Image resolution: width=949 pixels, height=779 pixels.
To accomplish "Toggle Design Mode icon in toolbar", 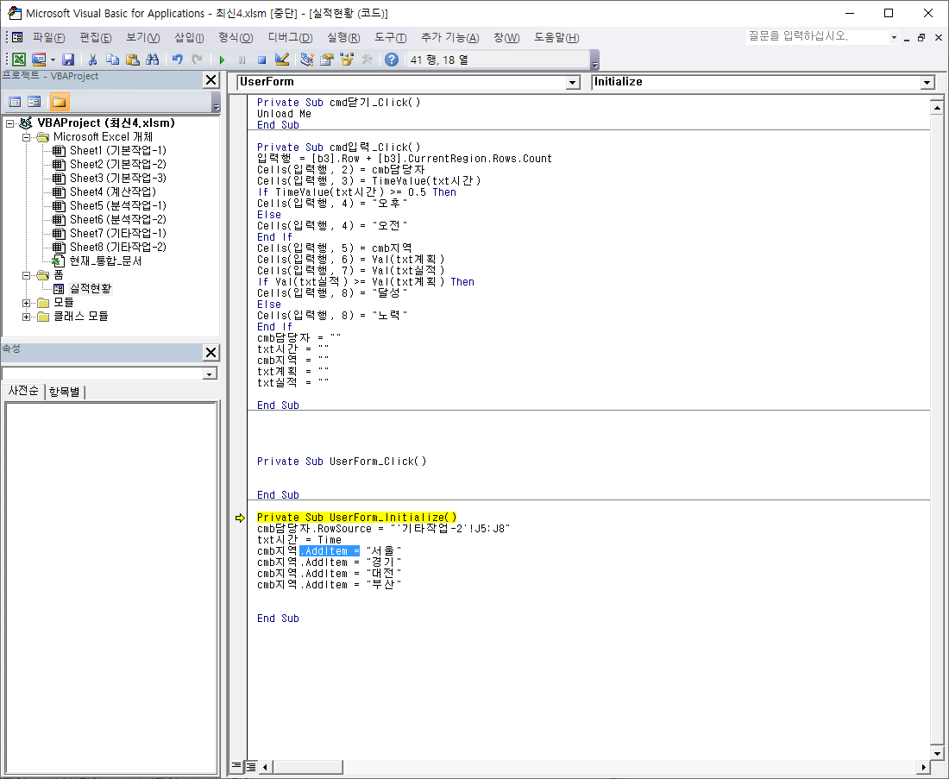I will click(x=282, y=60).
